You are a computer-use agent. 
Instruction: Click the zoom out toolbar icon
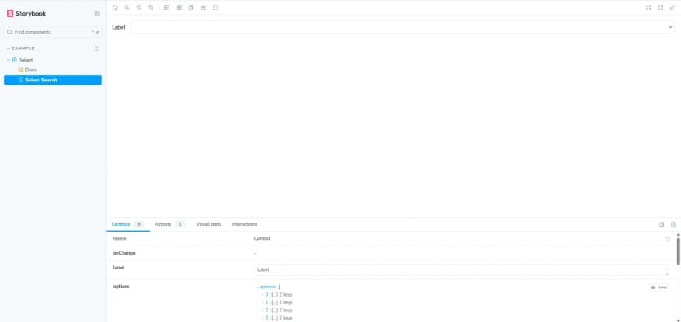[139, 7]
